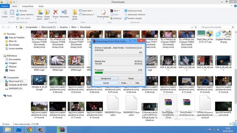Select Locais recentes in sidebar
The width and height of the screenshot is (237, 133).
(x=14, y=48)
